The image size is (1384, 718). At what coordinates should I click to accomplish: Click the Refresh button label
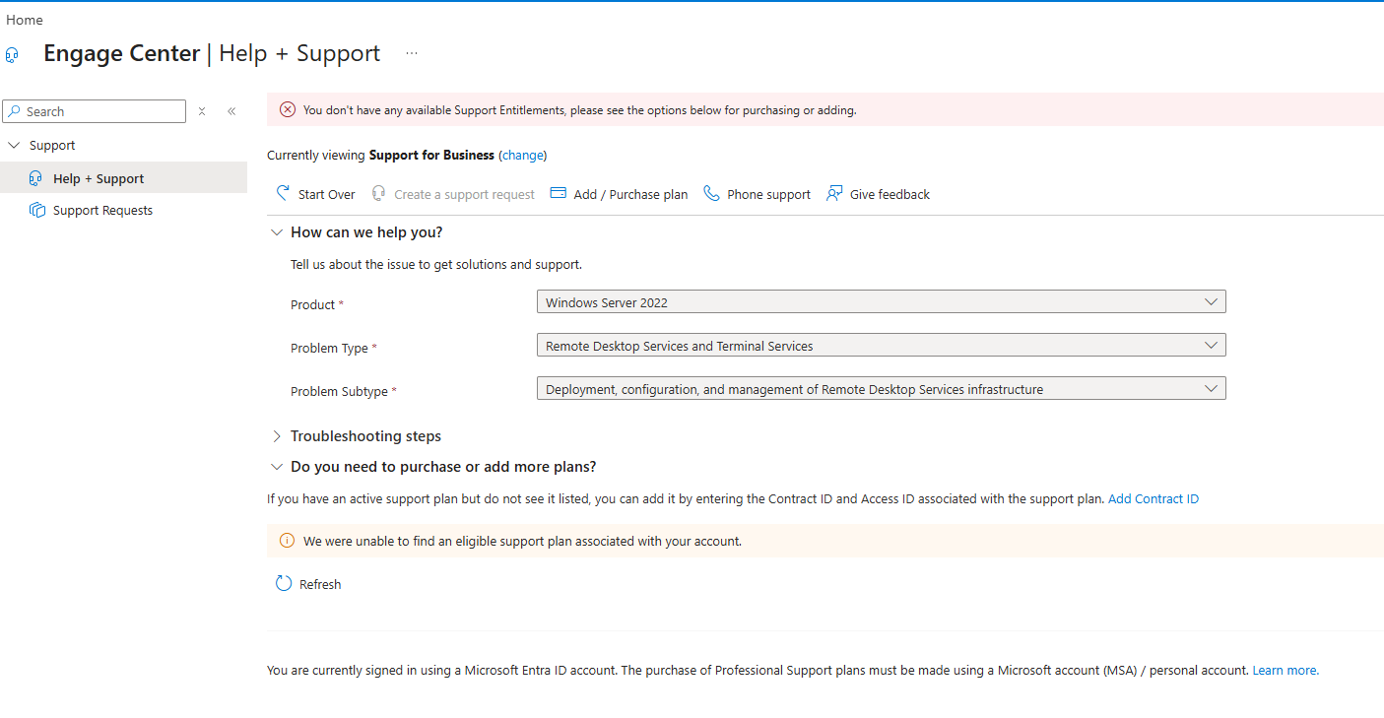[x=320, y=584]
